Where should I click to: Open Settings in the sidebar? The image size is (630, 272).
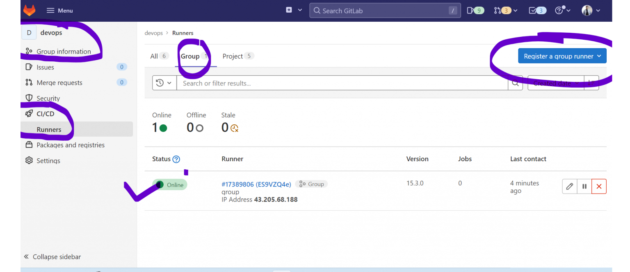tap(48, 161)
